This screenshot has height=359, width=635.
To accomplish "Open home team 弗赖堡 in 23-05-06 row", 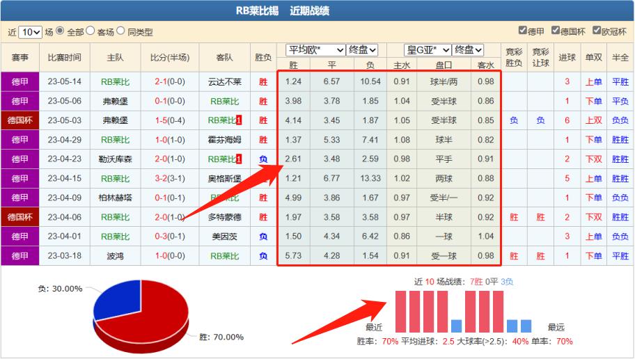I will (115, 101).
